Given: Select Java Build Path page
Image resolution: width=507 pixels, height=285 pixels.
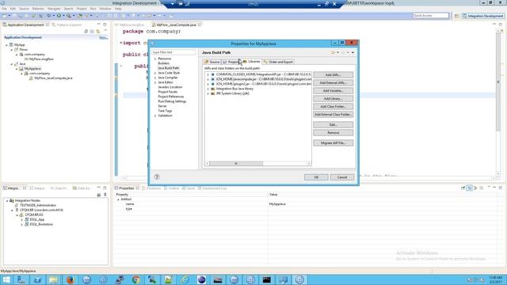Looking at the screenshot, I should pos(169,68).
